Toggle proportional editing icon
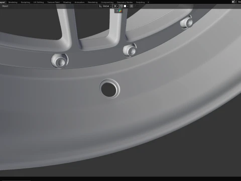The image size is (241, 181). click(x=132, y=6)
